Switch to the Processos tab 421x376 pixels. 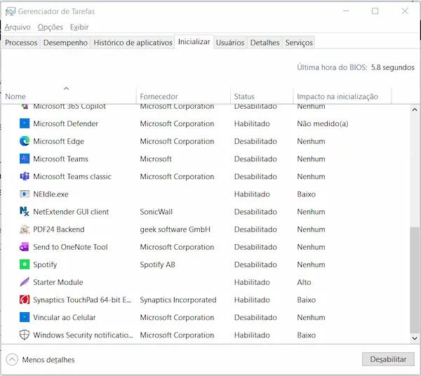tap(21, 43)
